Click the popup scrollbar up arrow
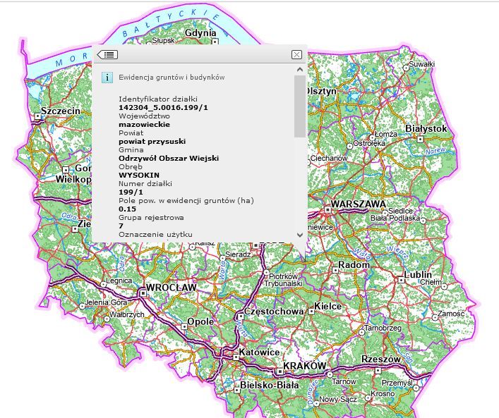Image resolution: width=499 pixels, height=418 pixels. pyautogui.click(x=300, y=70)
